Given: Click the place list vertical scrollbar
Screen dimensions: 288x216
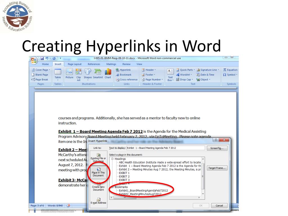Looking at the screenshot, I should pyautogui.click(x=203, y=176).
